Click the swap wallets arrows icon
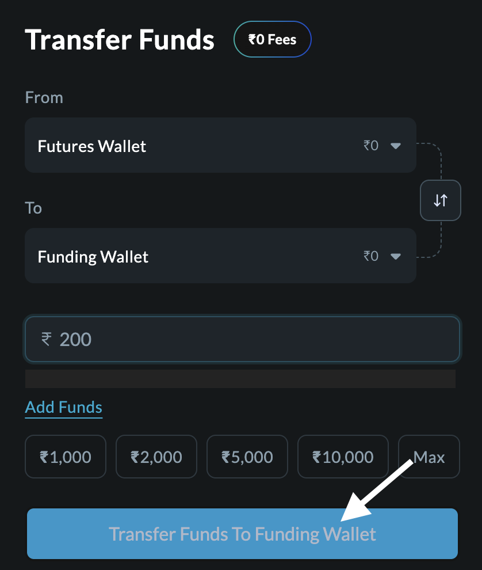This screenshot has width=482, height=570. (440, 200)
